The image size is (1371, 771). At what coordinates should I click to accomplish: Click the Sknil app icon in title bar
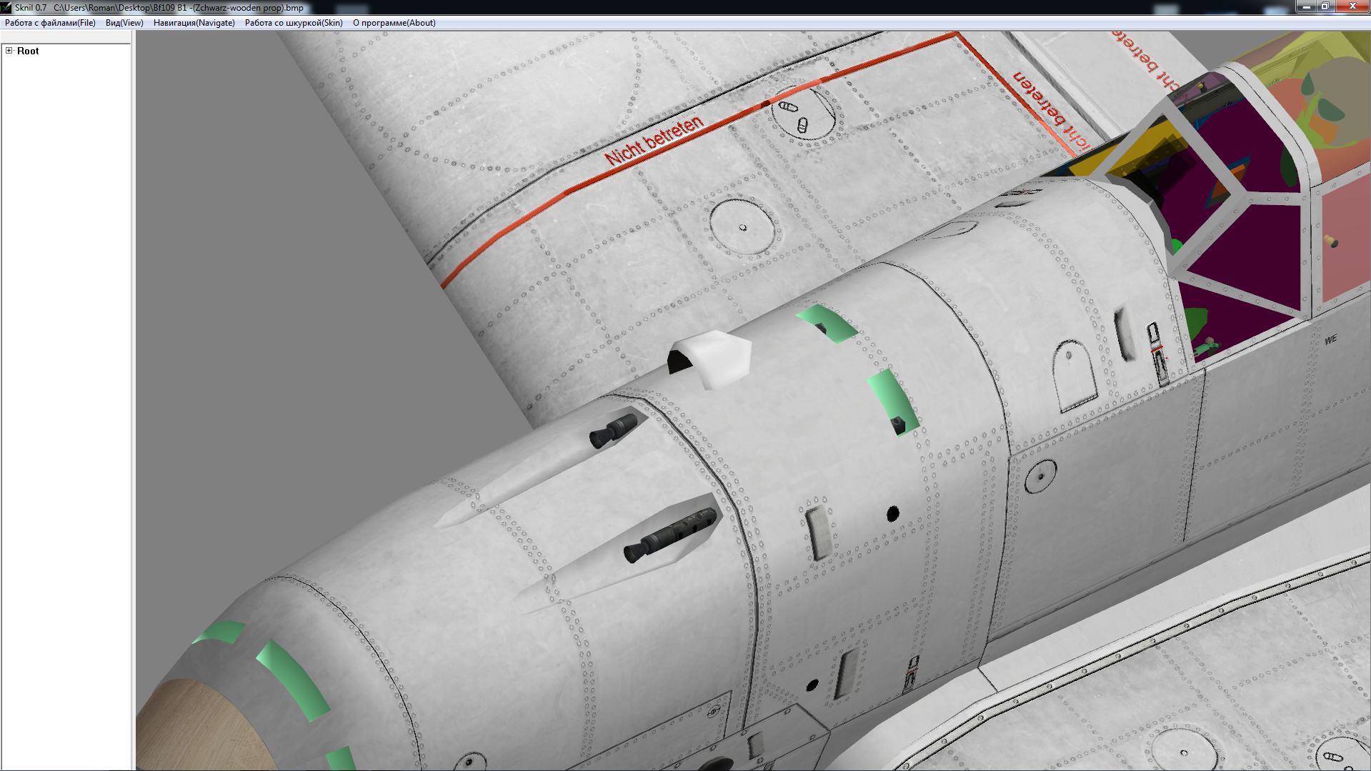click(6, 7)
